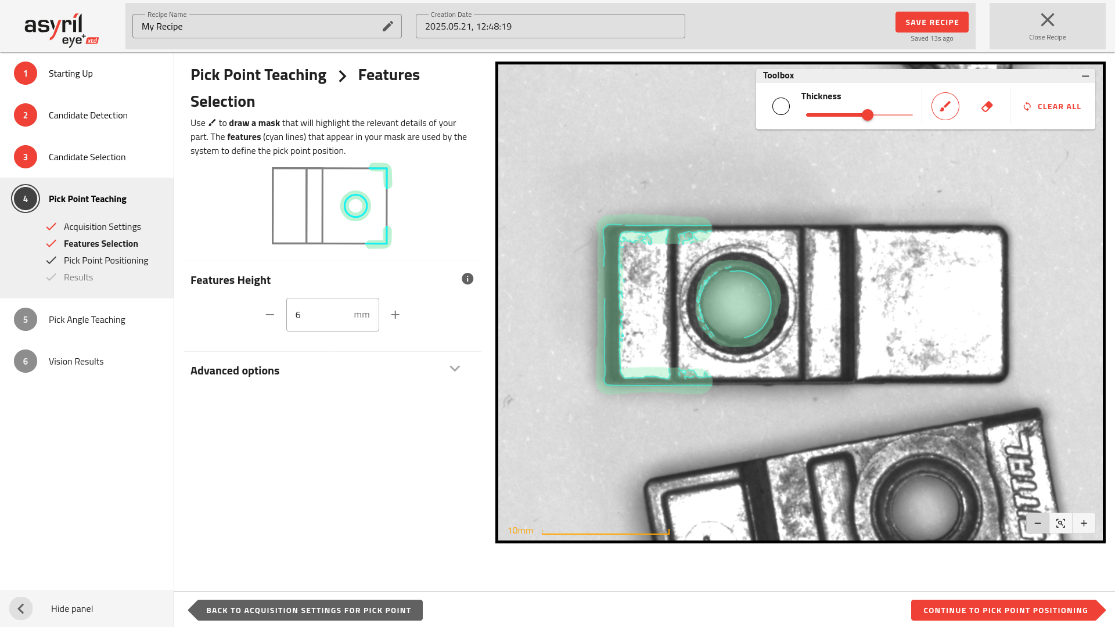The width and height of the screenshot is (1115, 627).
Task: Select the eraser tool in Toolbox
Action: (x=987, y=106)
